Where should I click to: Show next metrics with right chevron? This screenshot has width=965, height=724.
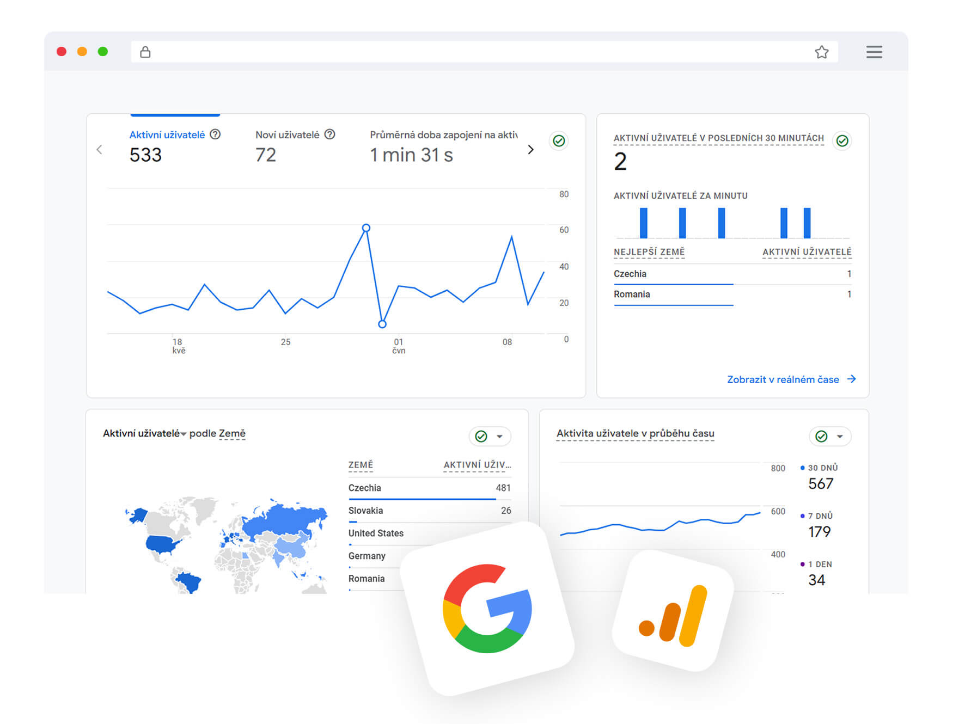point(530,149)
